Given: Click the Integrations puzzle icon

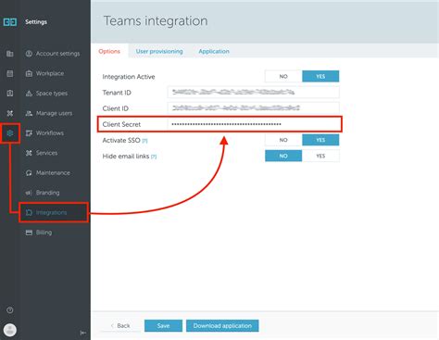Looking at the screenshot, I should 29,212.
